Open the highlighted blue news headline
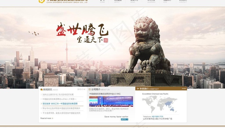 click(x=60, y=104)
